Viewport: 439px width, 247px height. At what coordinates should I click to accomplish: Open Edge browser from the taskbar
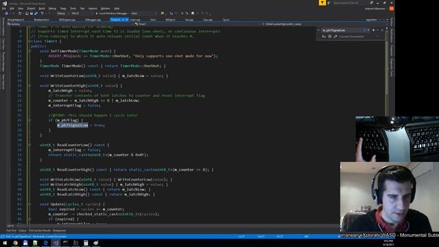(x=46, y=243)
